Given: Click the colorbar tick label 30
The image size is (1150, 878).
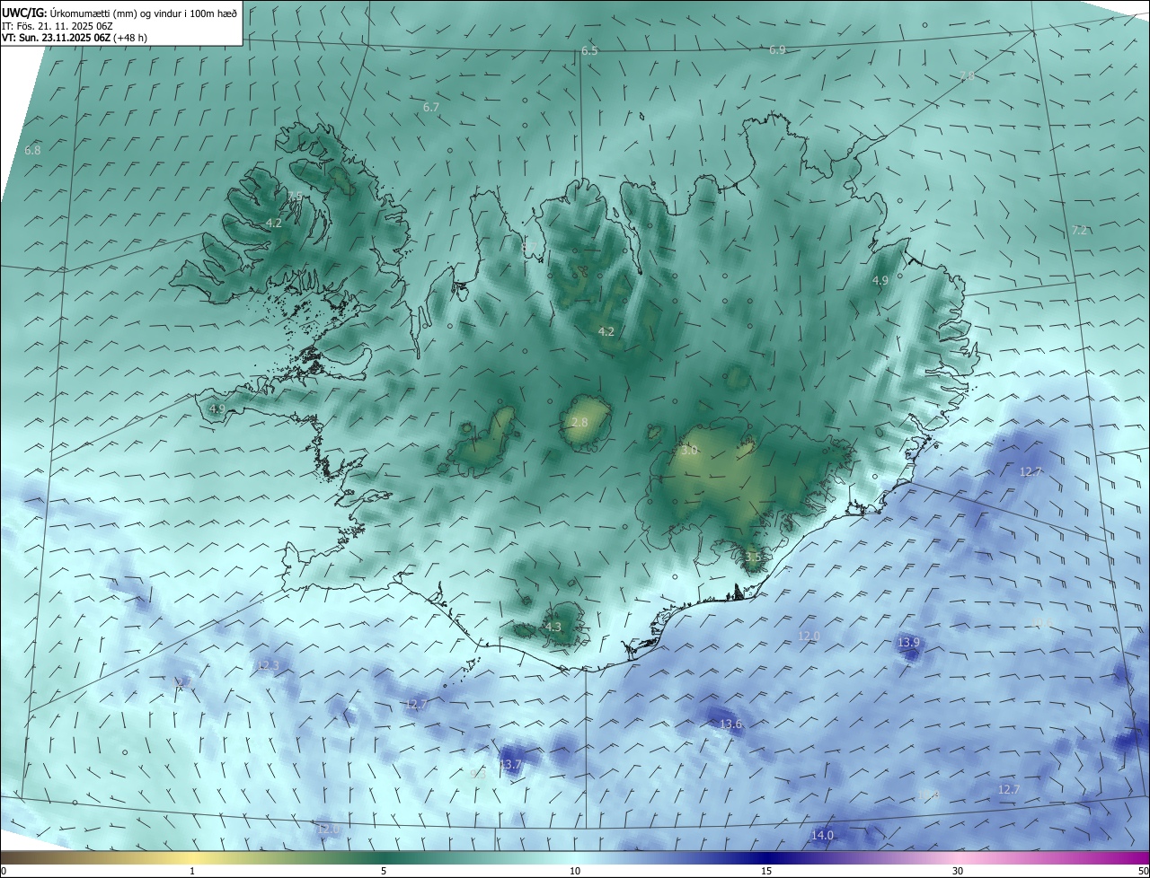Looking at the screenshot, I should [x=958, y=871].
